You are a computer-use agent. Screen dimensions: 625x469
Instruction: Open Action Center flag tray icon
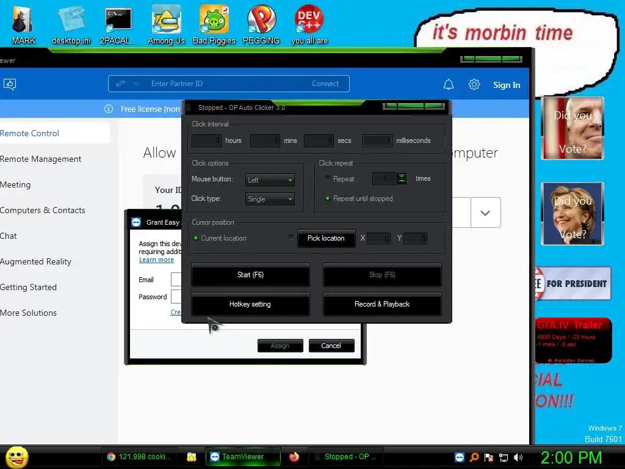[489, 457]
